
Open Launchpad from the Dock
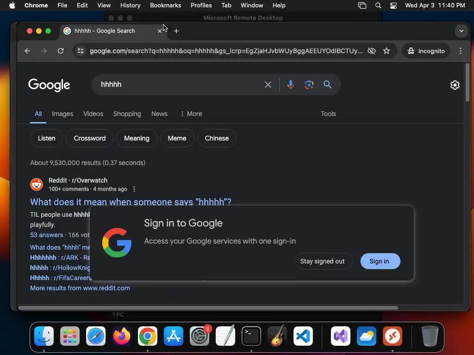(70, 336)
